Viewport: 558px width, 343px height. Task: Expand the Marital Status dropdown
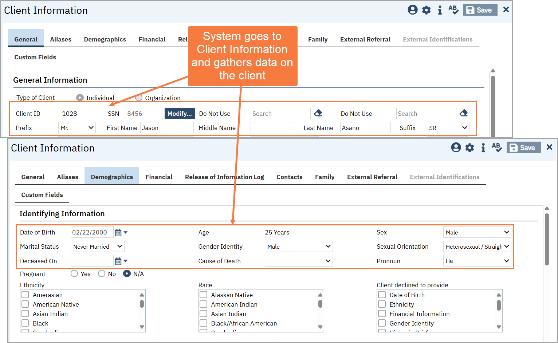point(97,246)
